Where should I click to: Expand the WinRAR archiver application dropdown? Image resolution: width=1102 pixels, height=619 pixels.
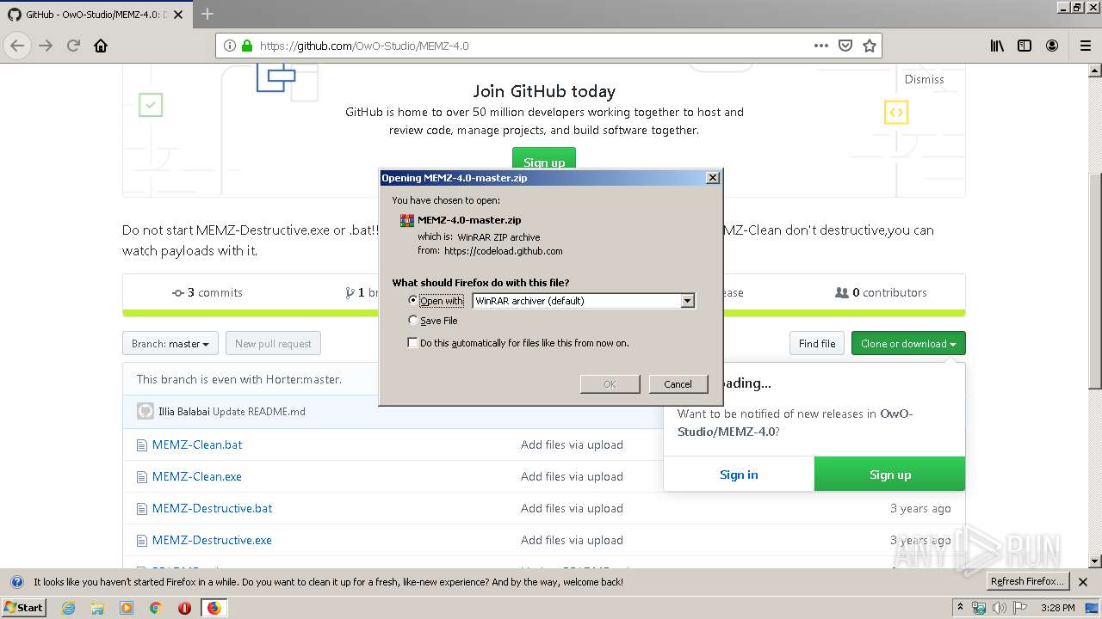click(x=687, y=301)
